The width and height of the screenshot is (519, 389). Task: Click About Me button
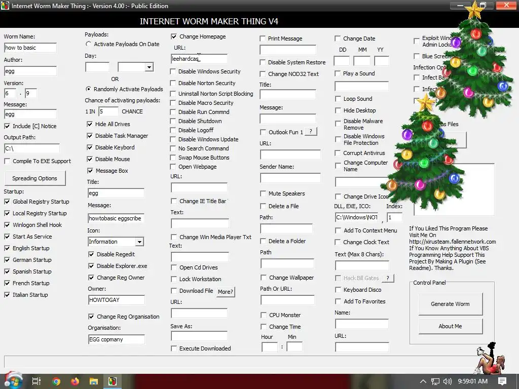tap(450, 326)
